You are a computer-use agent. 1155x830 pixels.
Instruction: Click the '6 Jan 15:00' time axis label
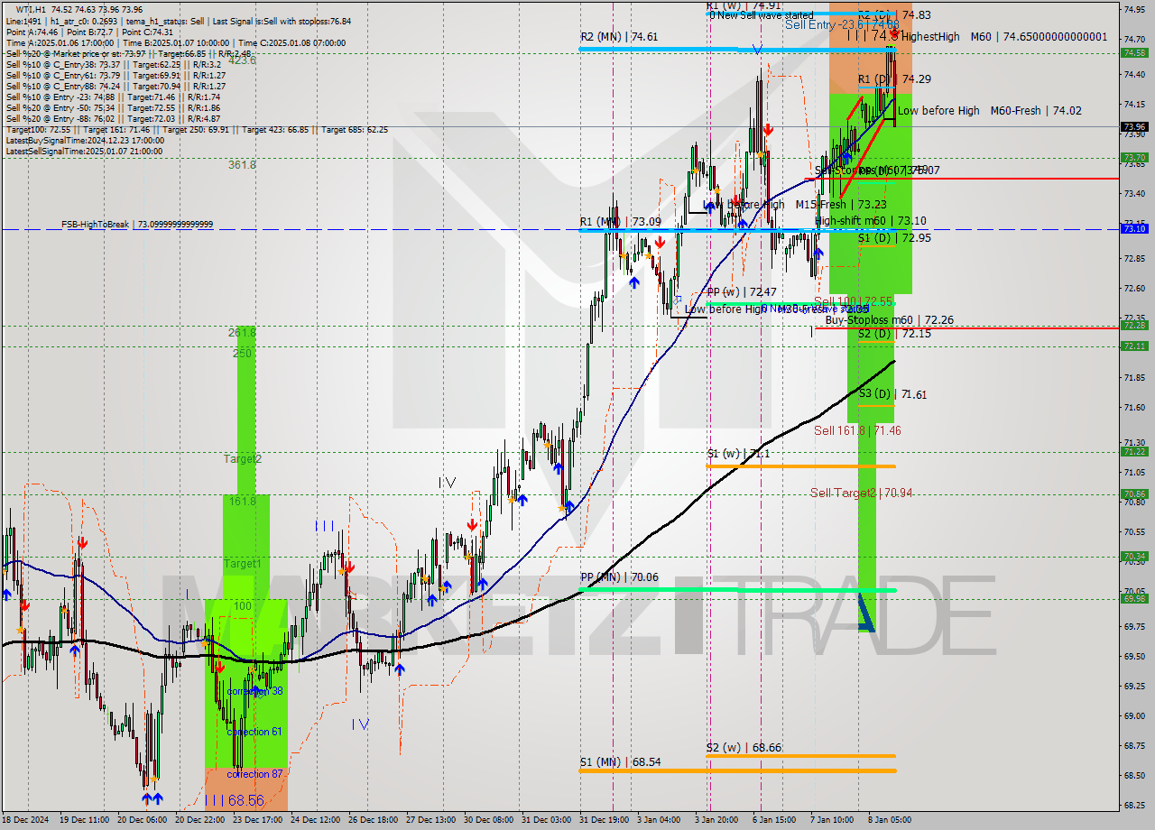pos(776,820)
